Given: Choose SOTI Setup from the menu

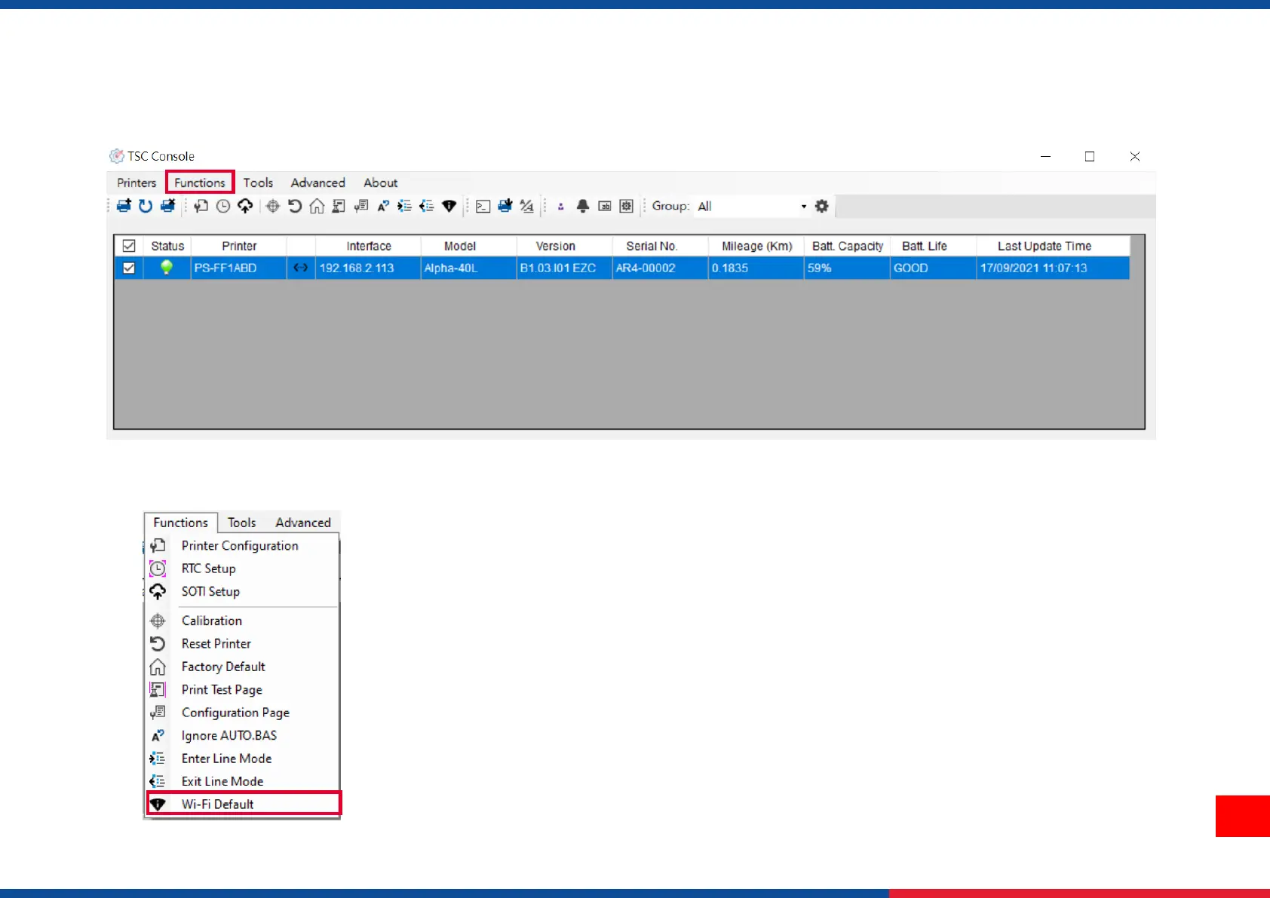Looking at the screenshot, I should pos(242,592).
